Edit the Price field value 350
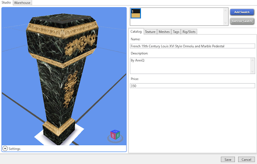 (x=192, y=86)
